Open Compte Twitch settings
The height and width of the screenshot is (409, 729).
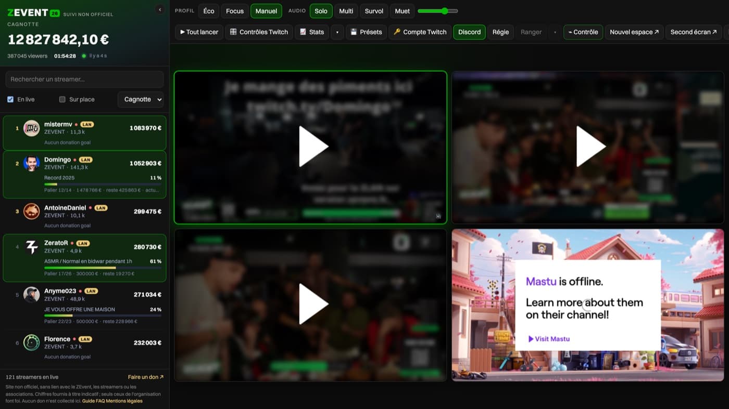click(x=420, y=32)
